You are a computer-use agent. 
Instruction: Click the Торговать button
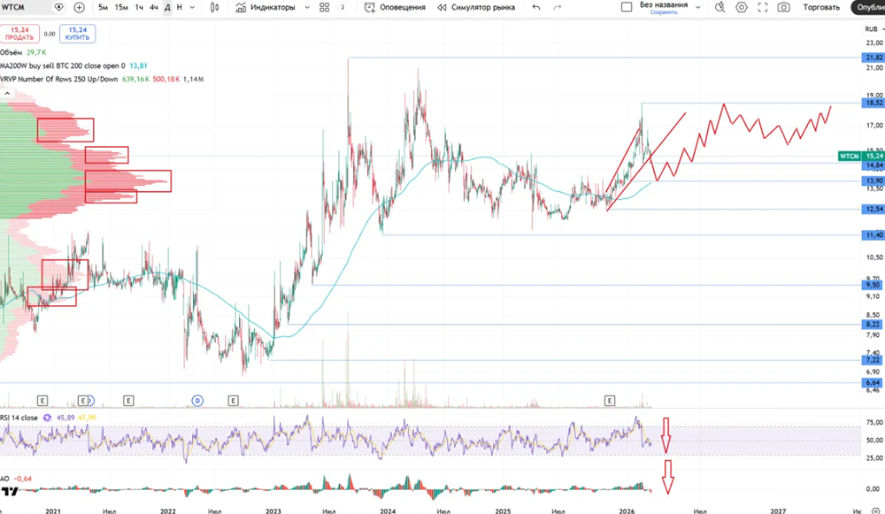(x=821, y=7)
